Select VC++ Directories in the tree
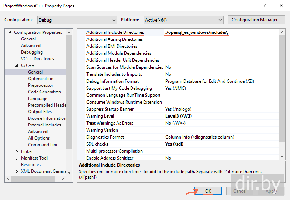This screenshot has width=290, height=200. (37, 59)
